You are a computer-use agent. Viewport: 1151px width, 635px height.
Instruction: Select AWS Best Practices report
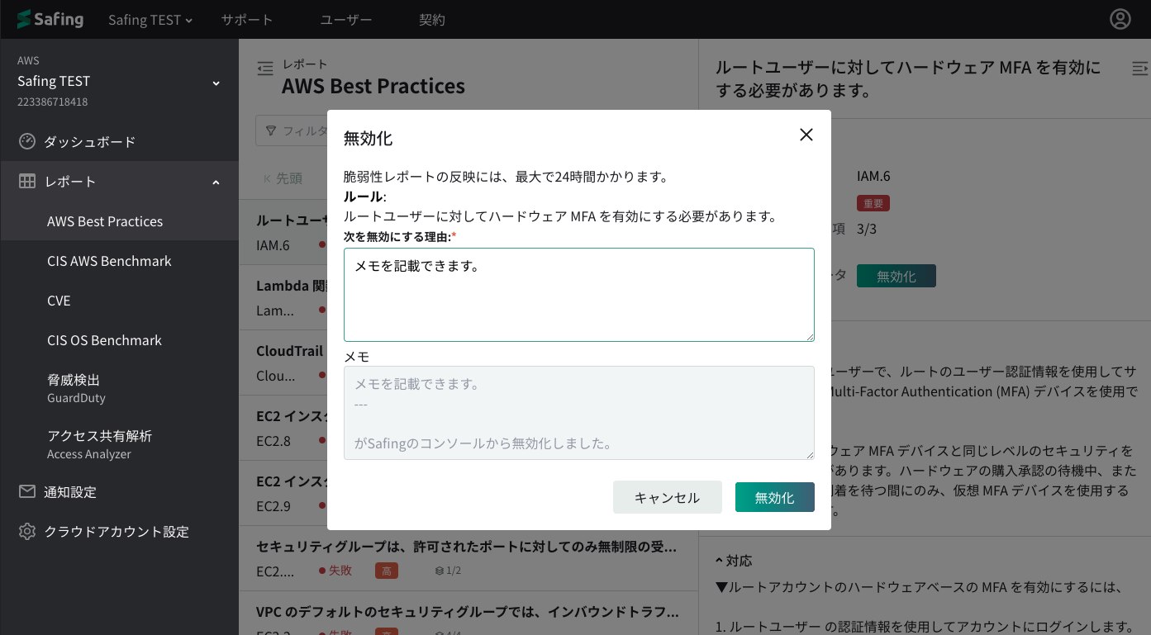pyautogui.click(x=119, y=221)
